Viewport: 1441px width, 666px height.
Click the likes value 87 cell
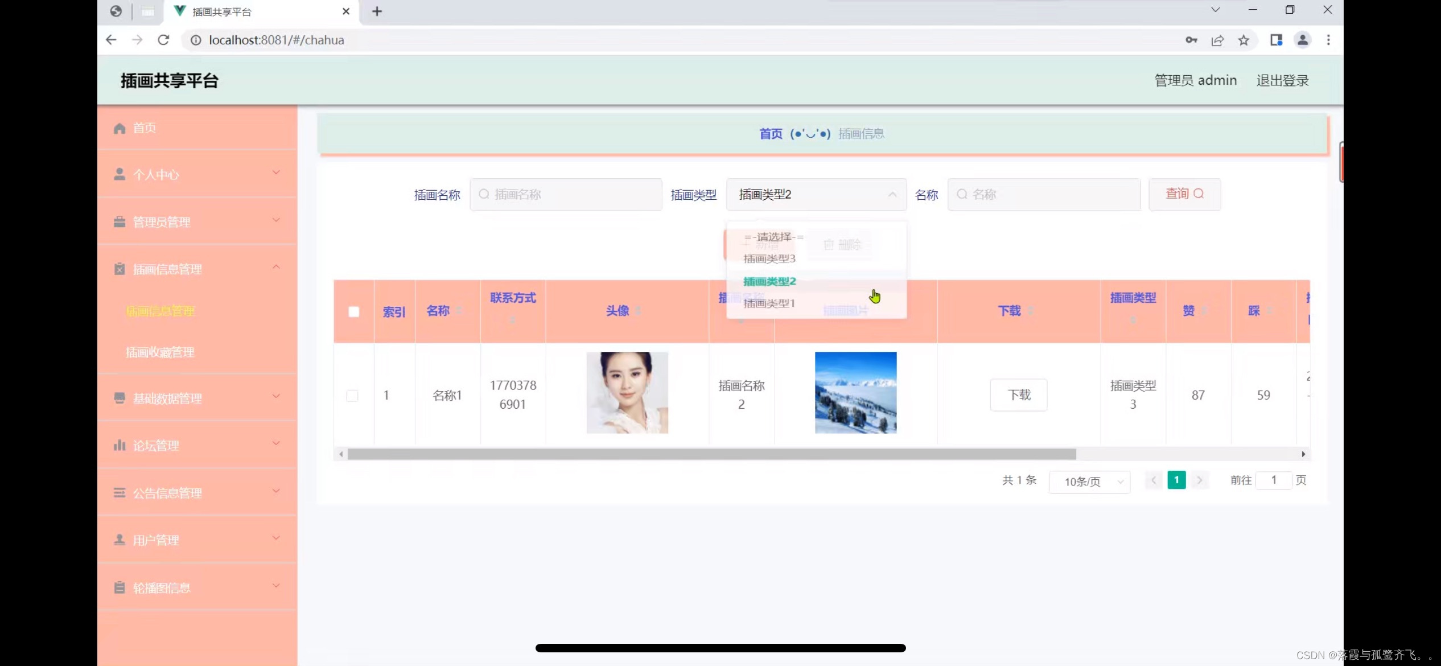tap(1198, 395)
